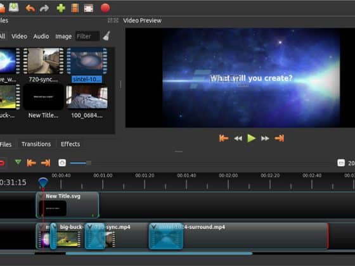Click the 100_0684 file name label
This screenshot has height=266, width=355.
tap(87, 115)
